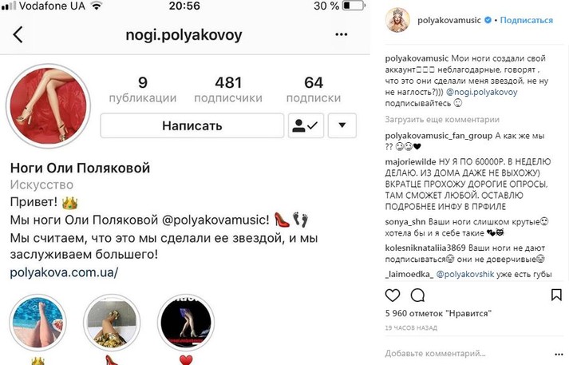Load more comments via Загрузить еще комментарии
This screenshot has width=569, height=365.
click(x=442, y=120)
